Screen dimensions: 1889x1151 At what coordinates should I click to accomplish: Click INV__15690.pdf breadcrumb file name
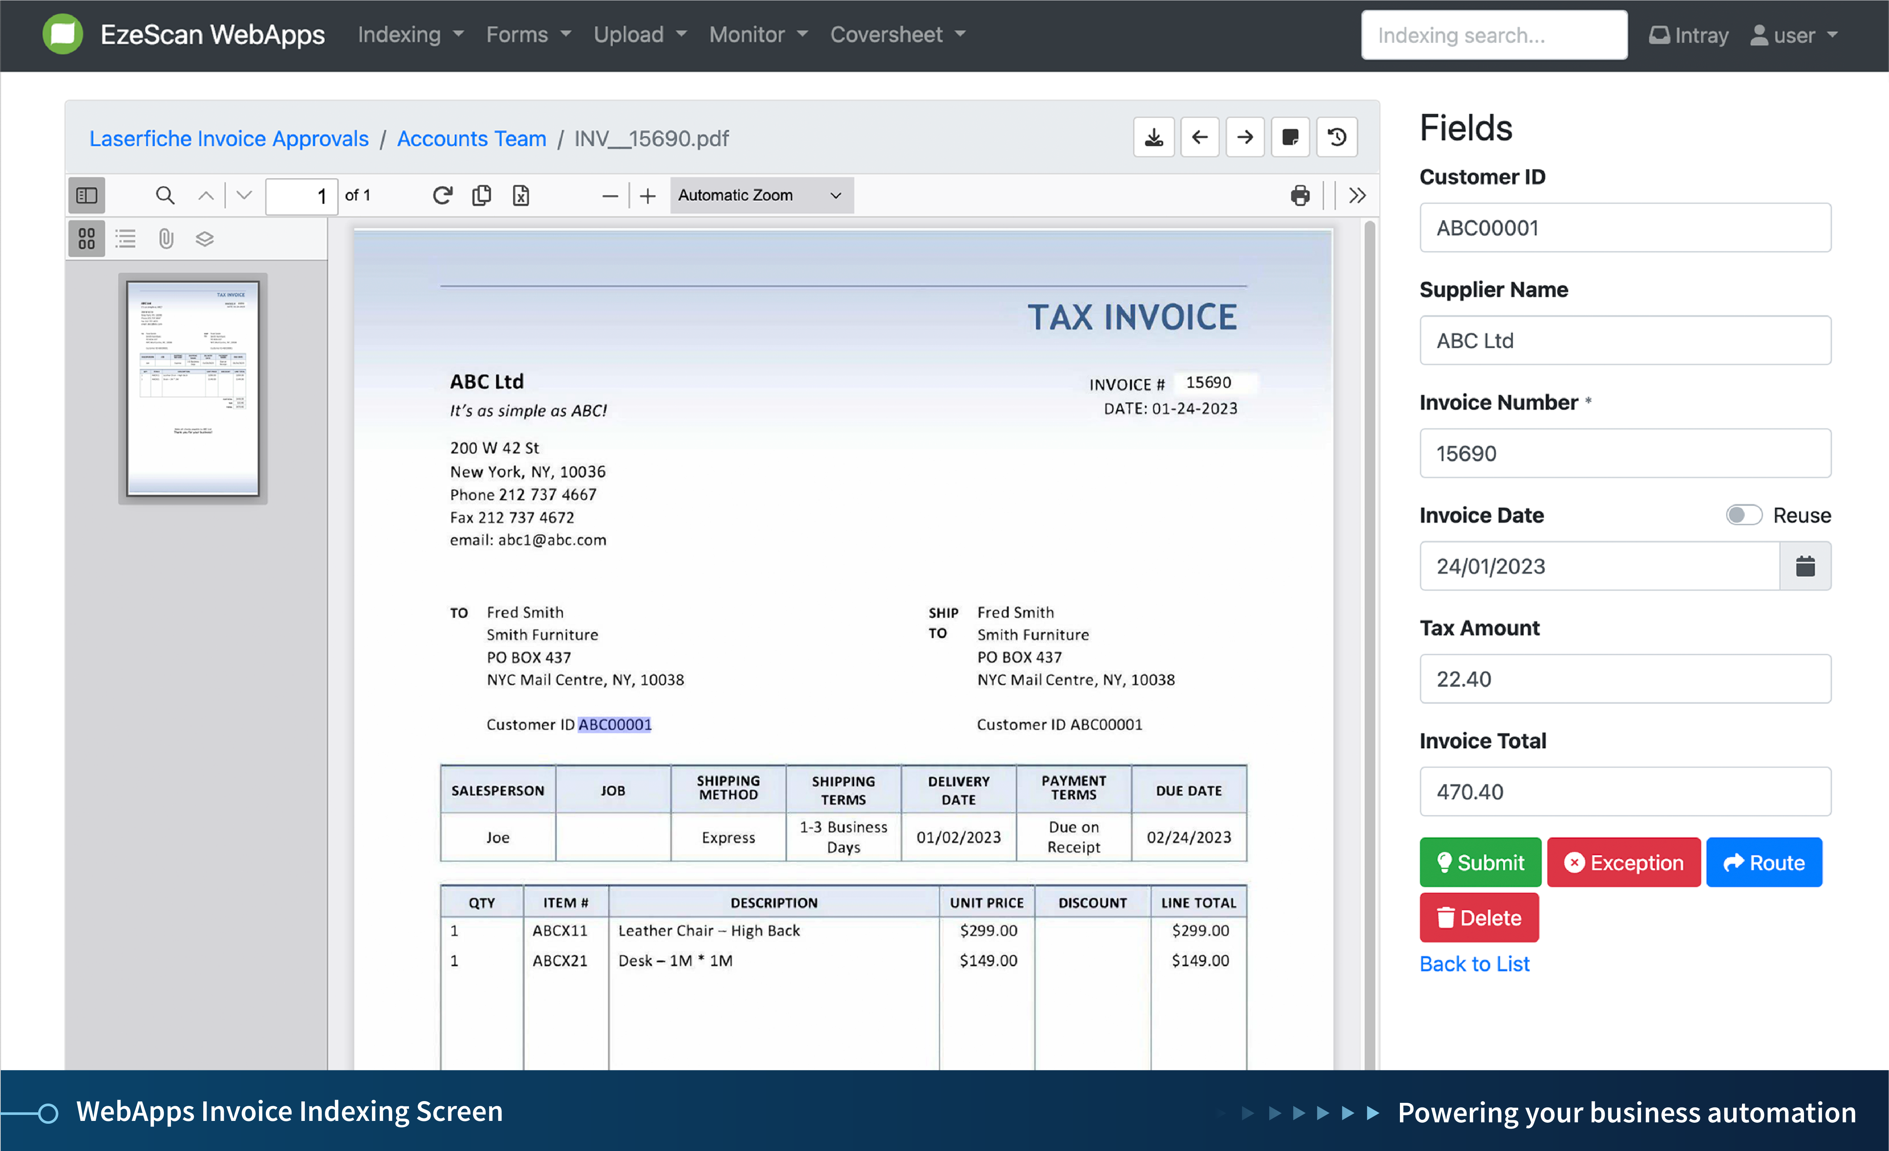tap(652, 139)
